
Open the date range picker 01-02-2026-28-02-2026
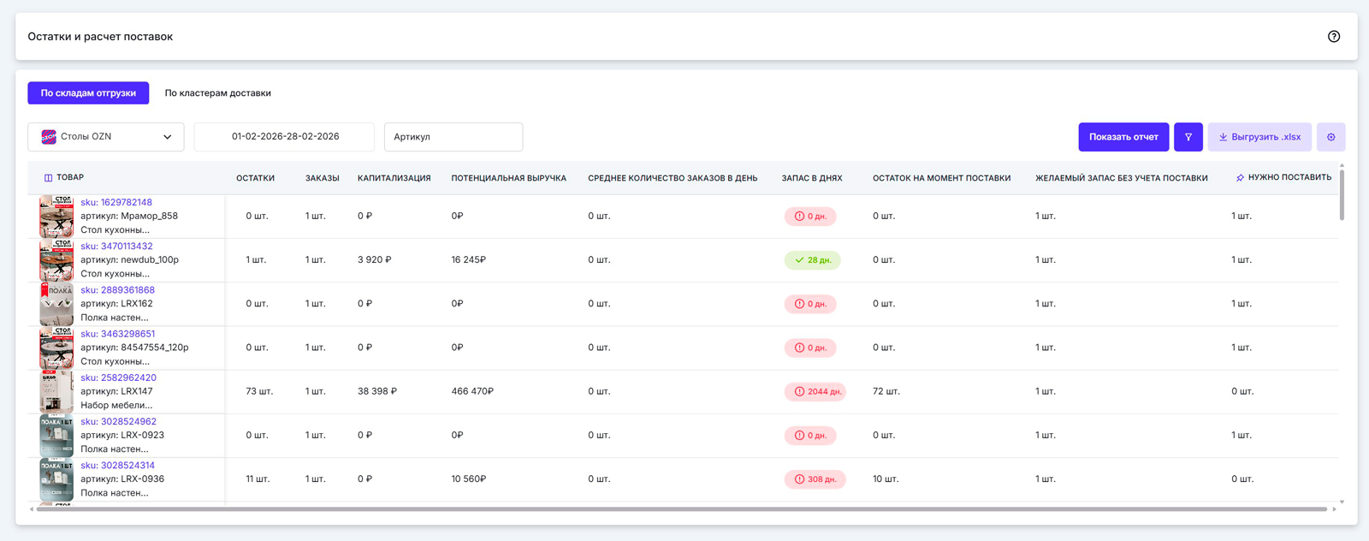(285, 137)
